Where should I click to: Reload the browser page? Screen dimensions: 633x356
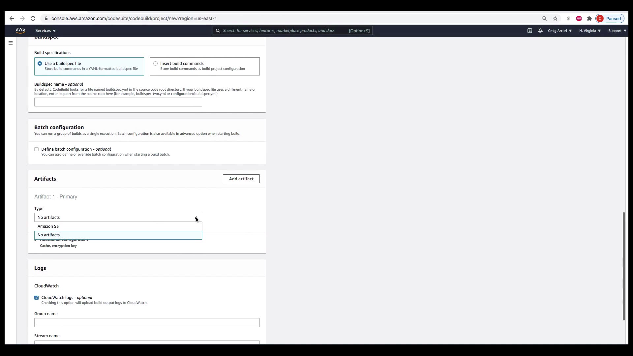[x=33, y=18]
